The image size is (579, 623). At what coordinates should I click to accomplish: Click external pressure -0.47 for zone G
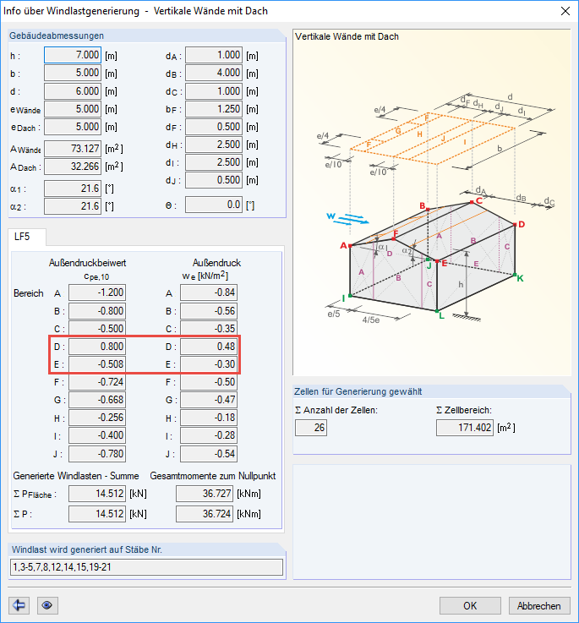tap(209, 400)
